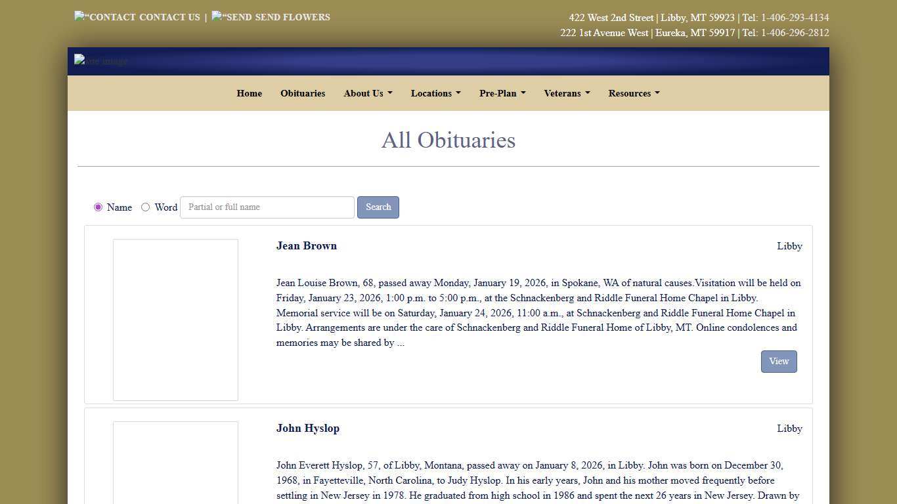897x504 pixels.
Task: Click the Search button
Action: (378, 207)
